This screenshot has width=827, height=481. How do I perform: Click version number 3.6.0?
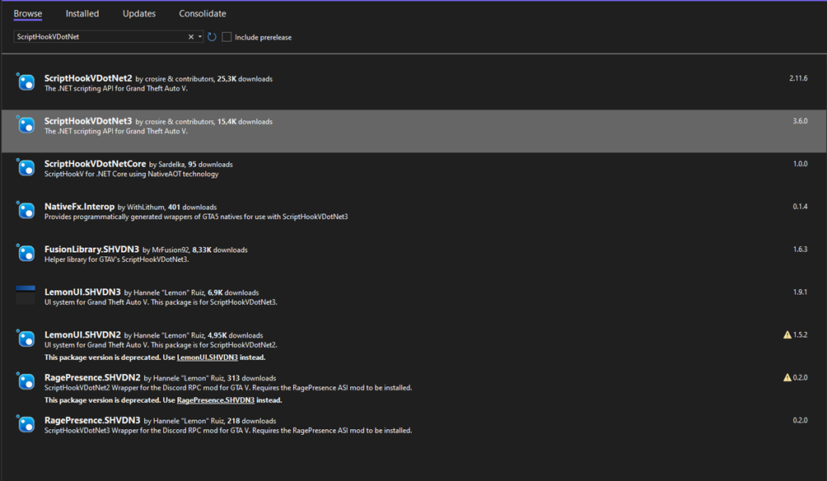(800, 121)
